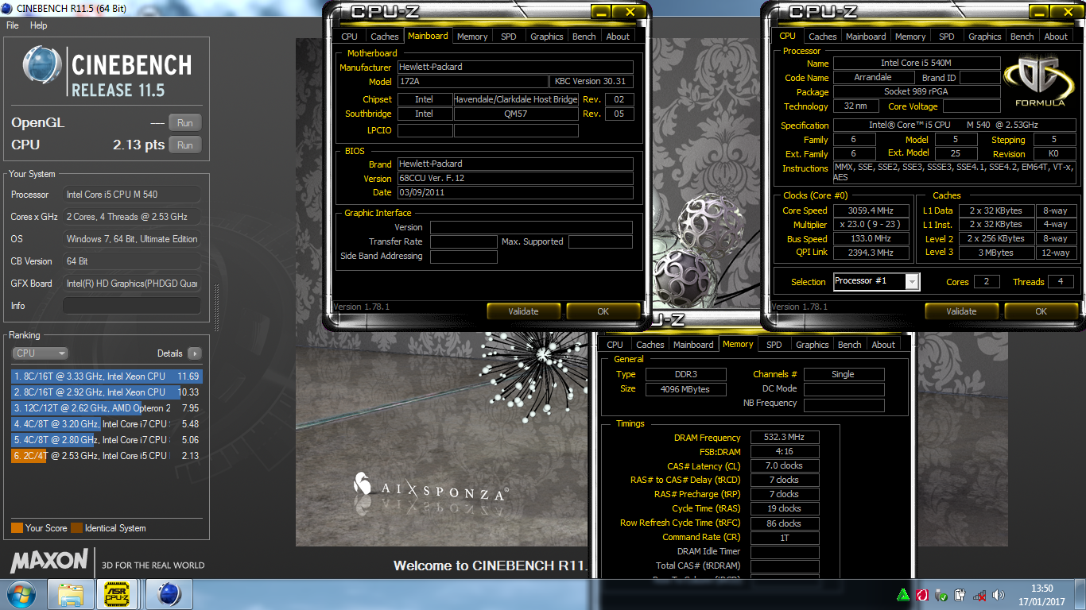Click the MAXON logo
This screenshot has width=1086, height=610.
(49, 562)
